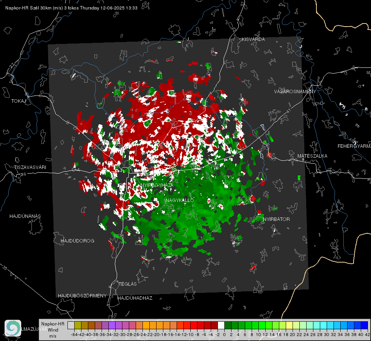The image size is (371, 341).
Task: Select the HAJDÚNÁNÁS town label
Action: [25, 216]
